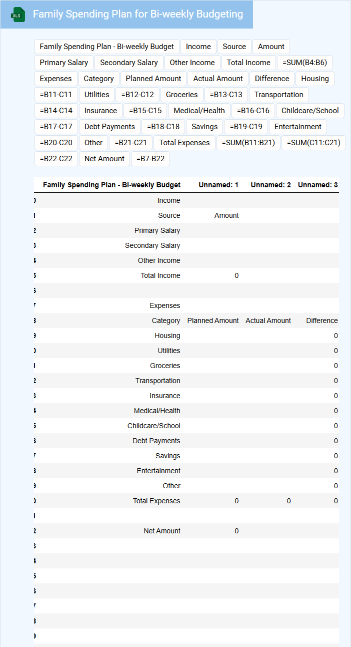This screenshot has height=647, width=351.
Task: Select the =B22-C22 formula chip
Action: [56, 159]
